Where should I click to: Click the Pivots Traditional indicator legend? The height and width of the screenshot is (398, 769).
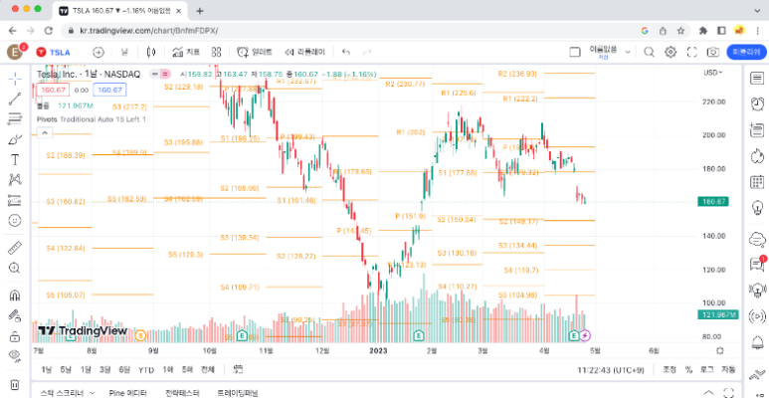coord(92,118)
